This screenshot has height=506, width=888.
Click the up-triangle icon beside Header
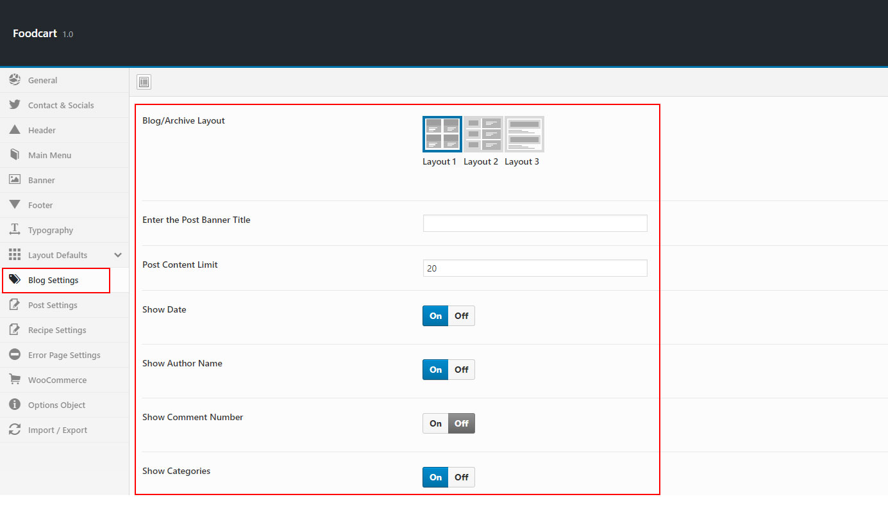click(x=15, y=130)
